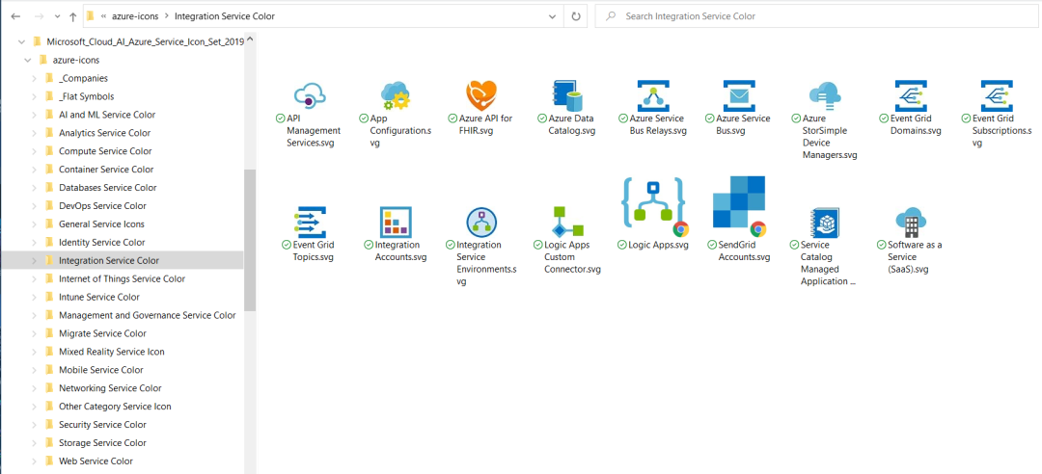Go up one folder level arrow
The width and height of the screenshot is (1042, 474).
pyautogui.click(x=73, y=16)
